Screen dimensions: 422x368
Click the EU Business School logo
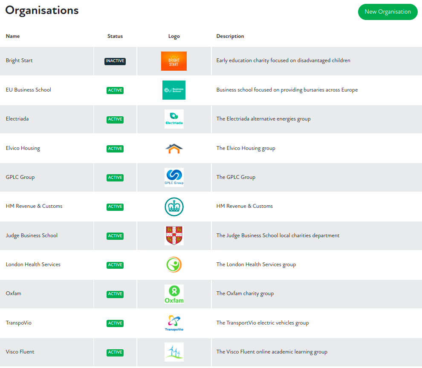[174, 90]
